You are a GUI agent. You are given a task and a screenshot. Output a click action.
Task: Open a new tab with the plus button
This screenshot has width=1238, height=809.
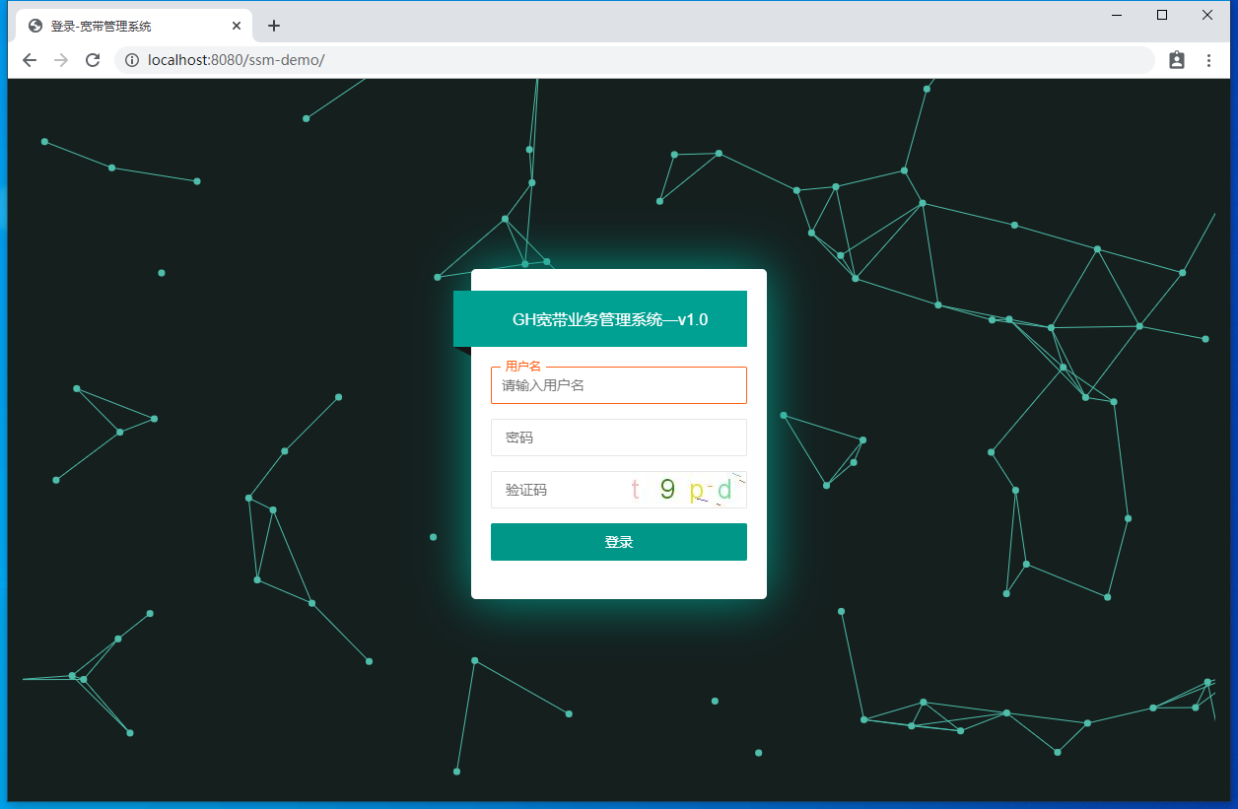[x=274, y=26]
